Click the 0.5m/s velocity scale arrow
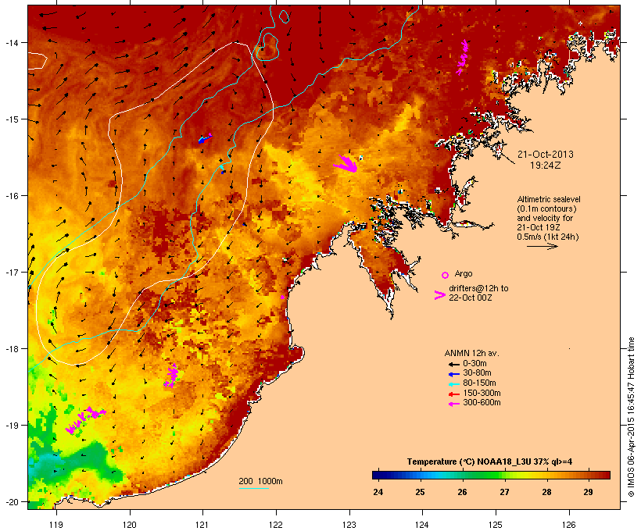This screenshot has height=531, width=641. [x=542, y=246]
